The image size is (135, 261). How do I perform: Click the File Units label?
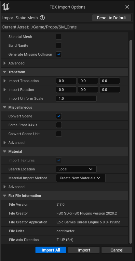pos(17,231)
